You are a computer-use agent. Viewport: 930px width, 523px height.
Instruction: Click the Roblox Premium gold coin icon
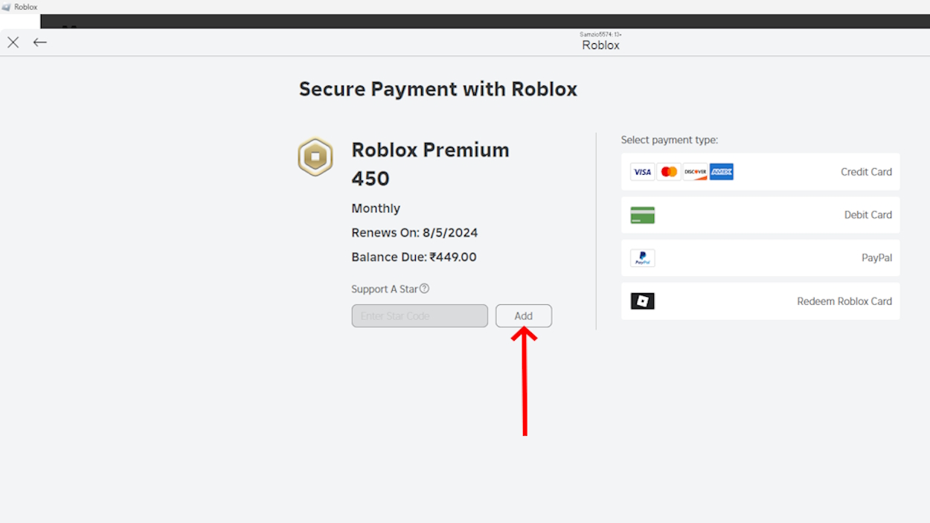tap(315, 156)
